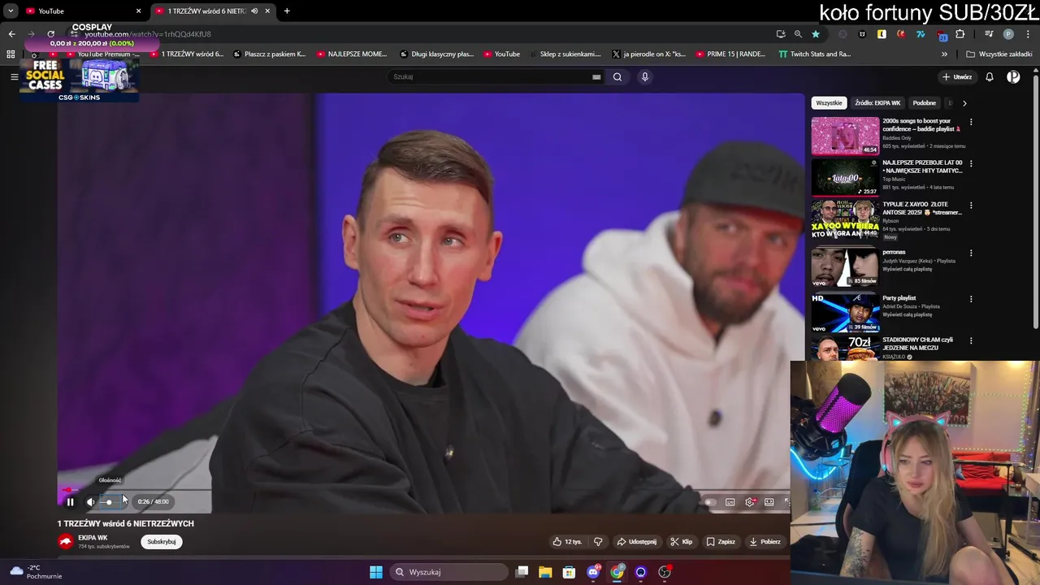Viewport: 1040px width, 585px height.
Task: Open YouTube notifications bell
Action: (x=990, y=77)
